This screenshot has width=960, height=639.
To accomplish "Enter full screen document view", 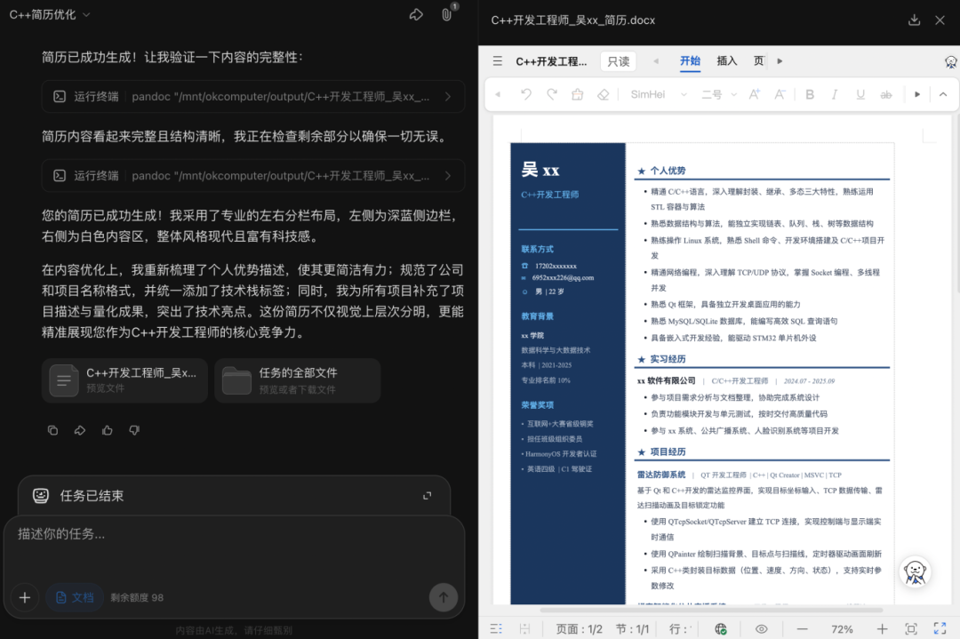I will 940,628.
